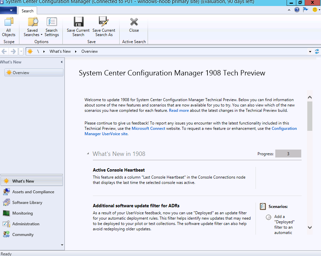Click the smiley feedback icon

pyautogui.click(x=315, y=10)
